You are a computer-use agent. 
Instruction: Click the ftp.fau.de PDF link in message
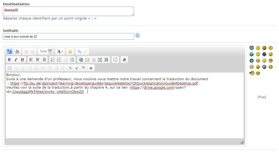pos(104,83)
